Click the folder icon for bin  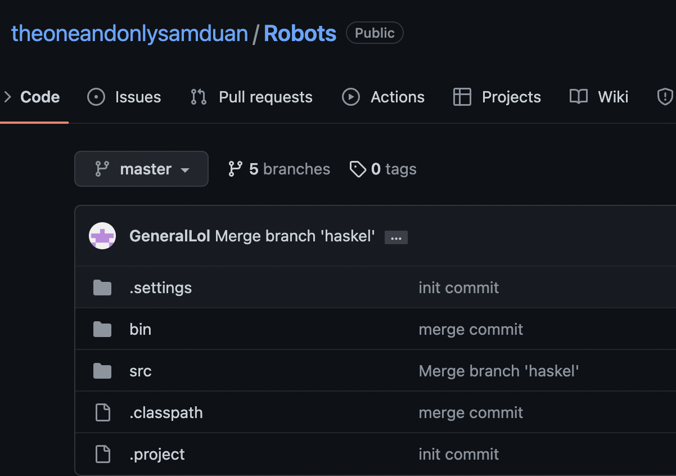tap(102, 329)
